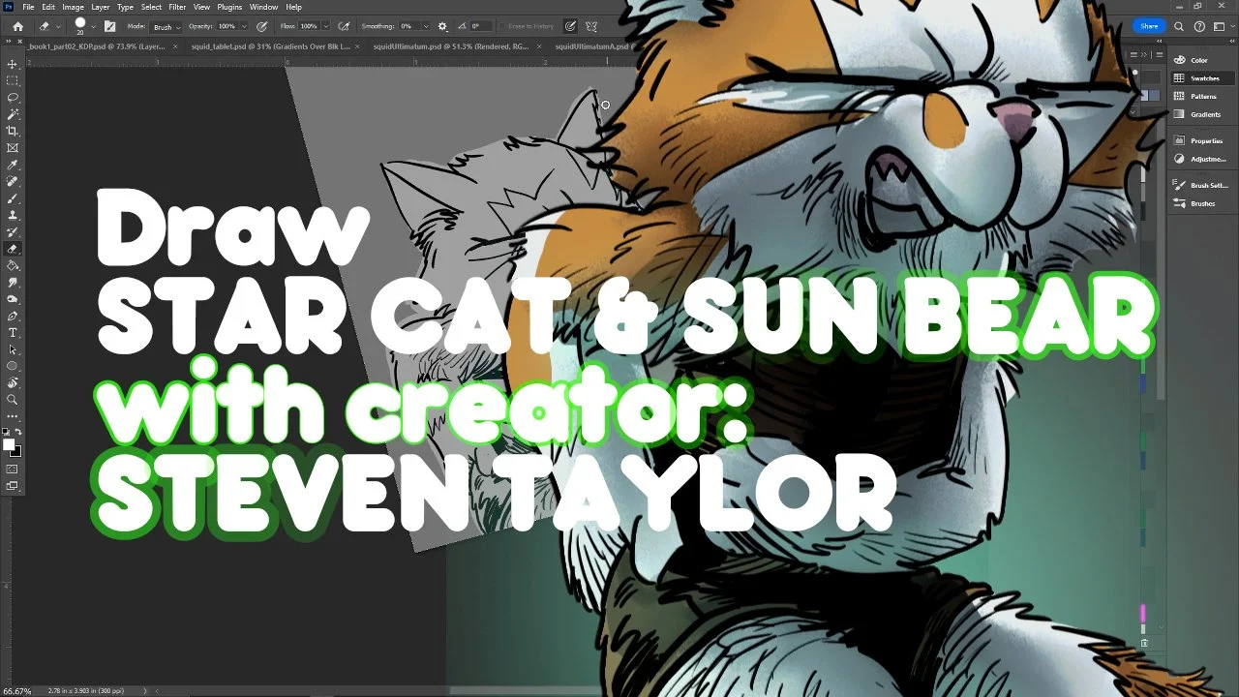The width and height of the screenshot is (1239, 697).
Task: Open the Help question-mark icon
Action: (x=1200, y=26)
